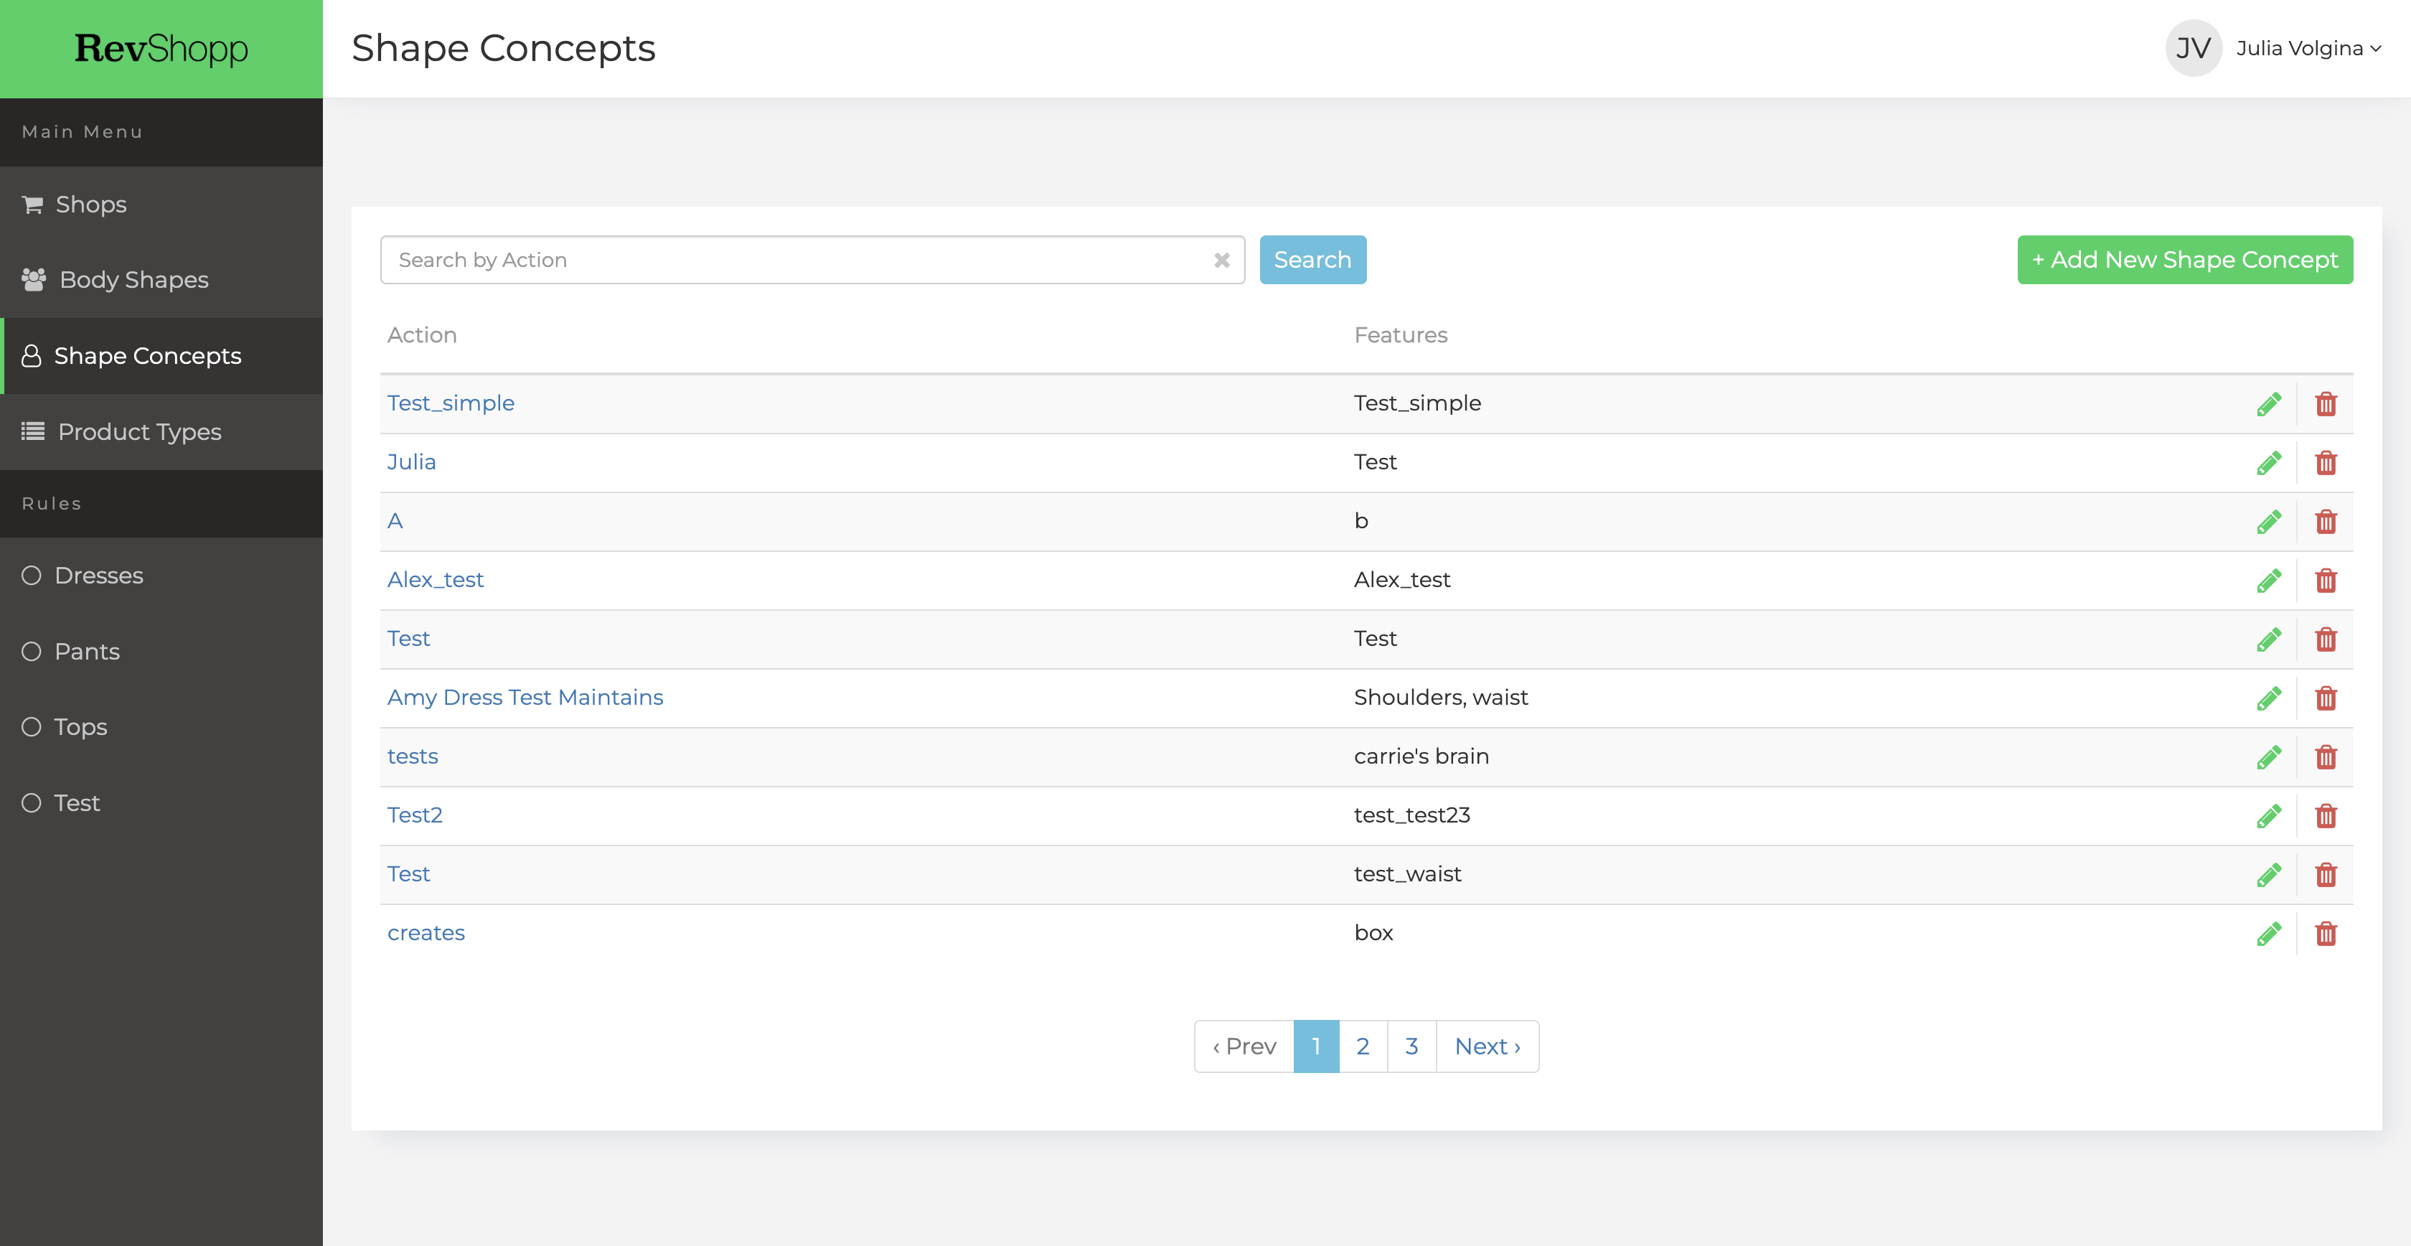Click the Shape Concepts person icon in sidebar
Viewport: 2411px width, 1246px height.
pyautogui.click(x=31, y=356)
